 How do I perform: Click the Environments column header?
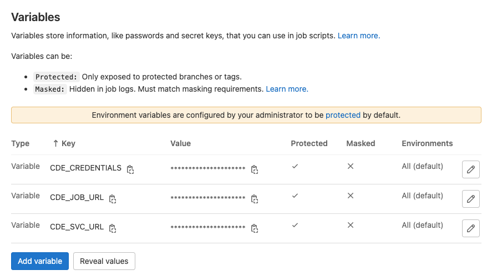[x=427, y=143]
